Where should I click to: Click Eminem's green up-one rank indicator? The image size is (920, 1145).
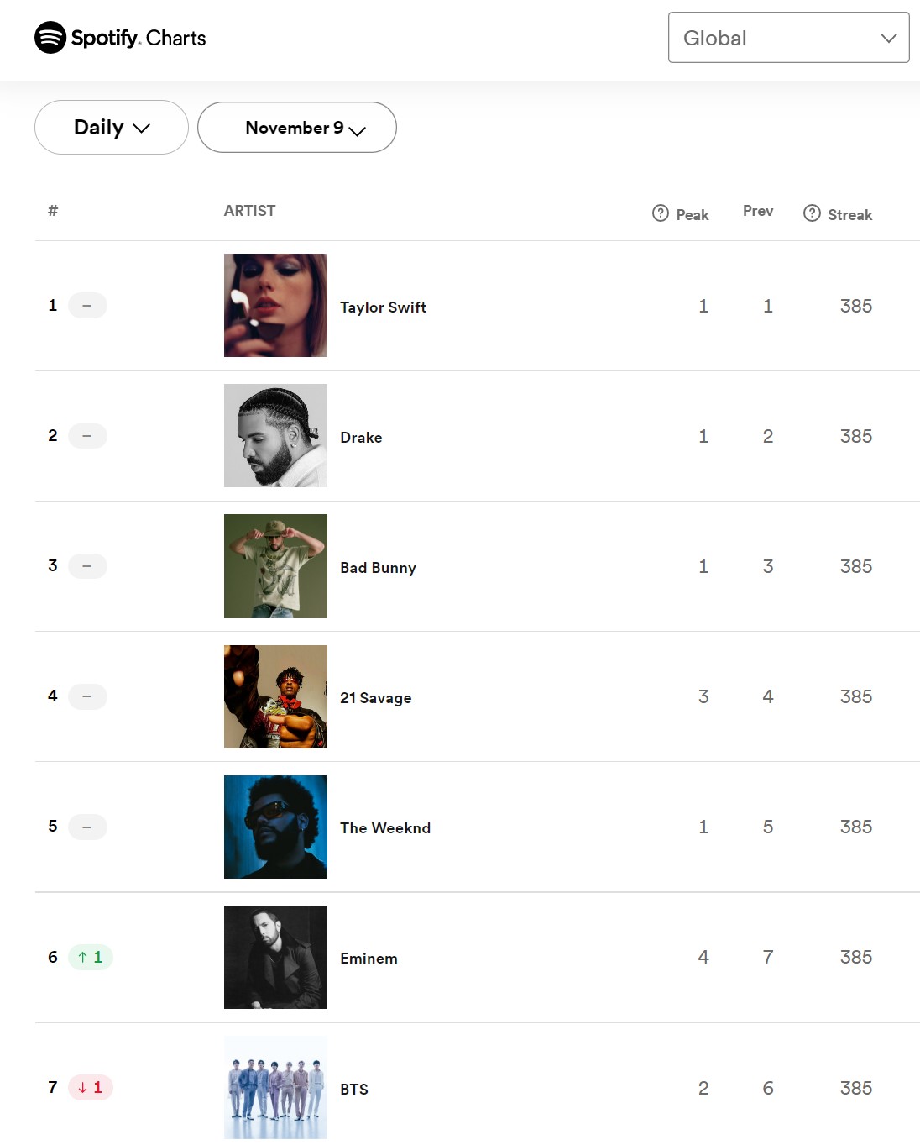[x=90, y=957]
